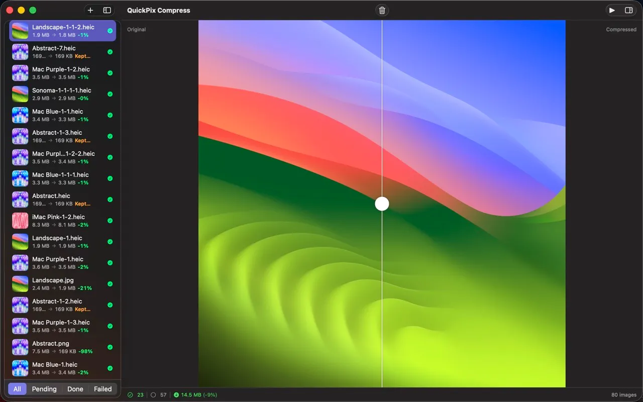Open Abstract.png in the file list
This screenshot has width=643, height=402.
click(x=63, y=347)
